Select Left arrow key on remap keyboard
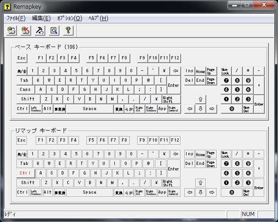The width and height of the screenshot is (278, 222). [x=190, y=192]
